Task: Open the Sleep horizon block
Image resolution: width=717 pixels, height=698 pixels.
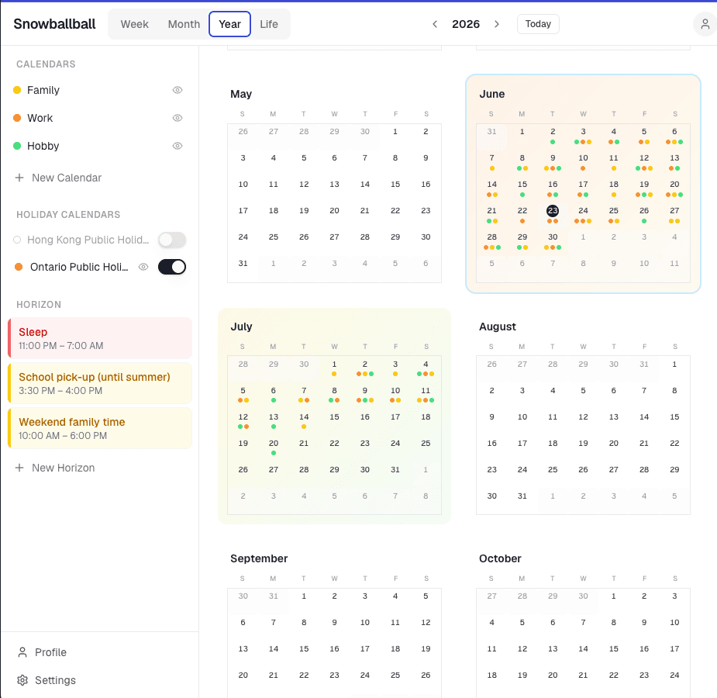Action: coord(100,338)
